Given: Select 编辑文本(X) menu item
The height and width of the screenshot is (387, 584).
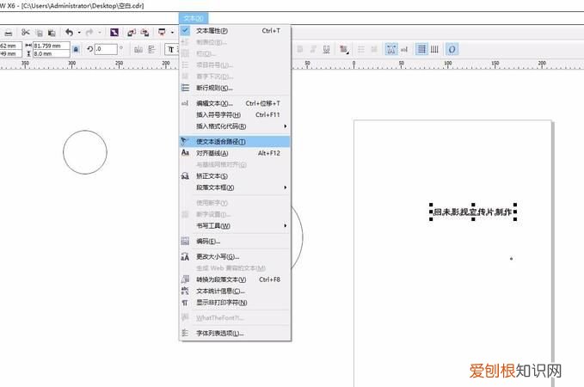Looking at the screenshot, I should tap(235, 103).
